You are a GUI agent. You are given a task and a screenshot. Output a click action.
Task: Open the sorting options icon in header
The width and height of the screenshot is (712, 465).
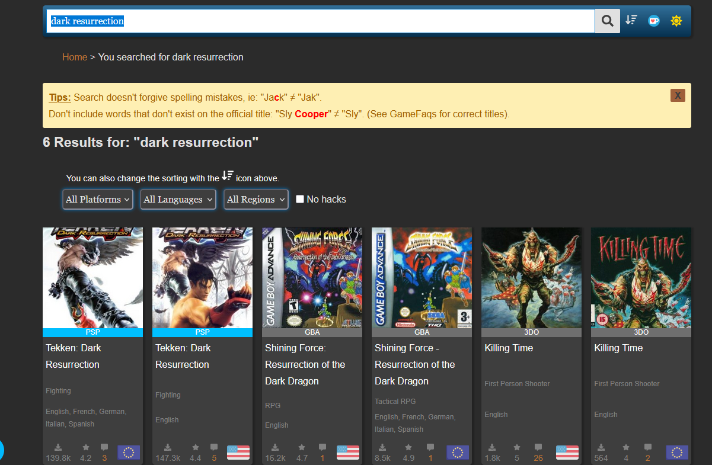(x=631, y=20)
